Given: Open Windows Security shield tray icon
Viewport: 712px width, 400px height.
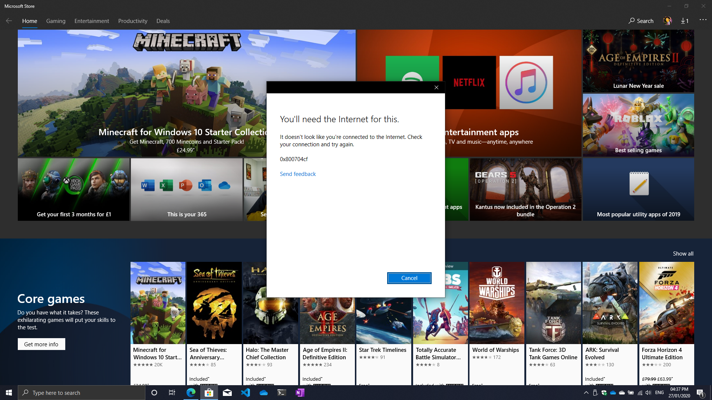Looking at the screenshot, I should coord(604,393).
